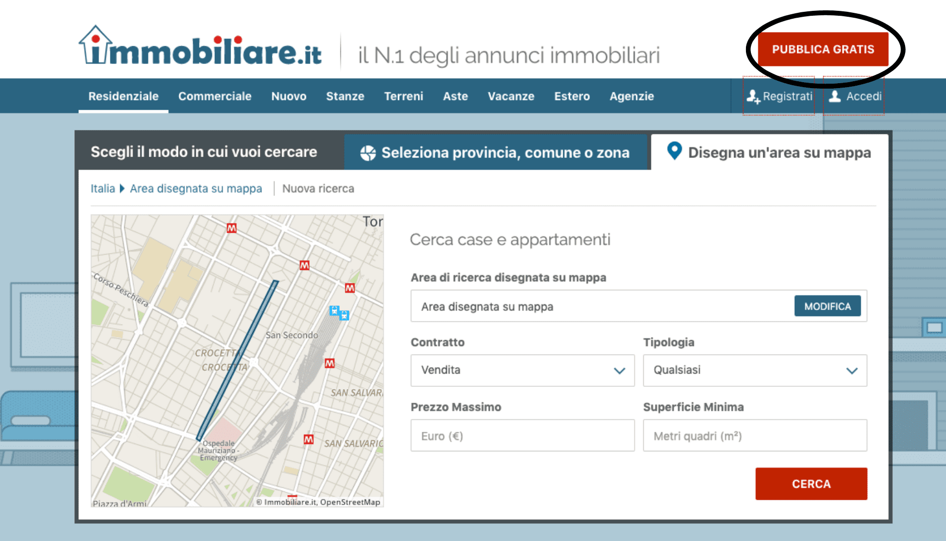Go to the Nuovo section
The image size is (946, 541).
click(x=289, y=96)
